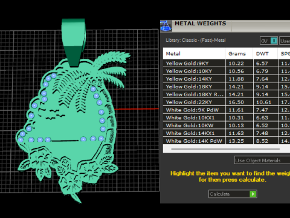The image size is (290, 218).
Task: Click the Grams column header
Action: point(239,54)
